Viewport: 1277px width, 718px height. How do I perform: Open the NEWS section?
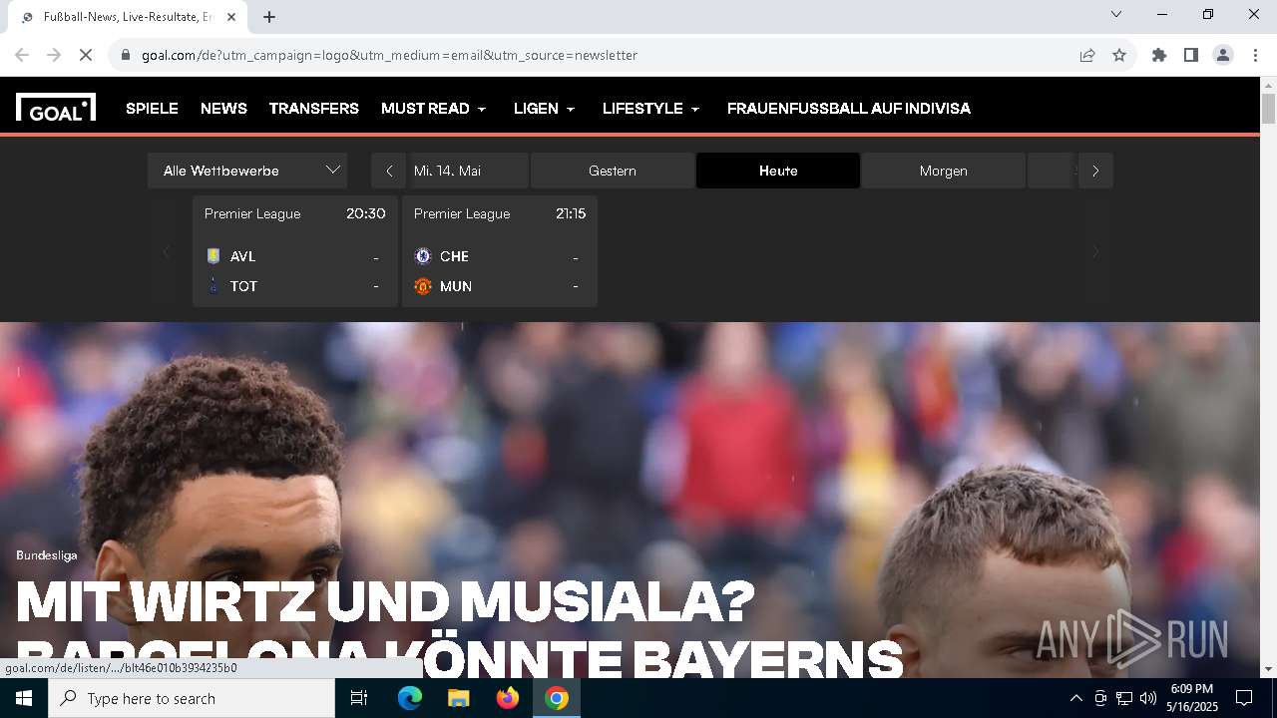pyautogui.click(x=223, y=108)
